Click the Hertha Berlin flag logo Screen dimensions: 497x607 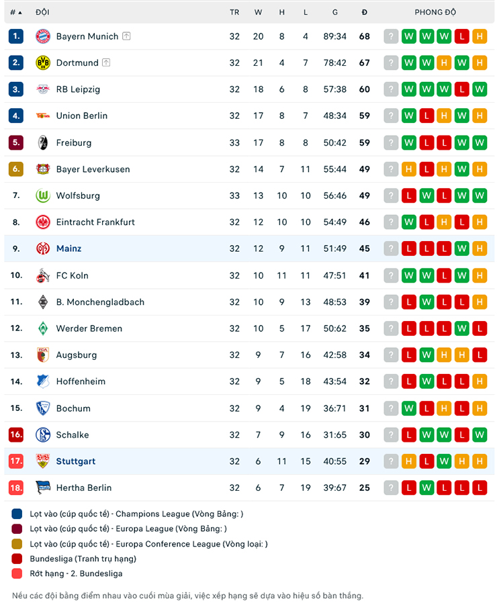(x=43, y=487)
